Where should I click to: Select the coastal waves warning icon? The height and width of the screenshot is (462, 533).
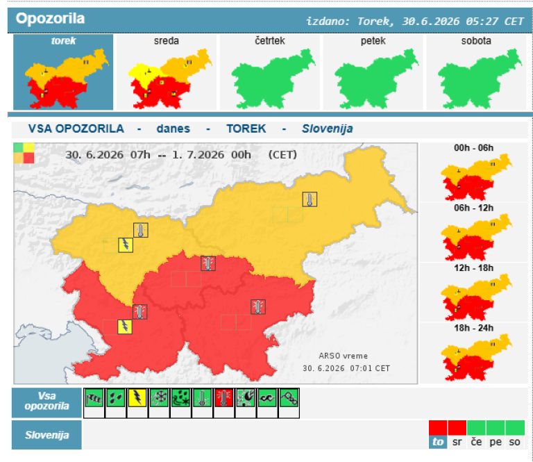(x=266, y=397)
